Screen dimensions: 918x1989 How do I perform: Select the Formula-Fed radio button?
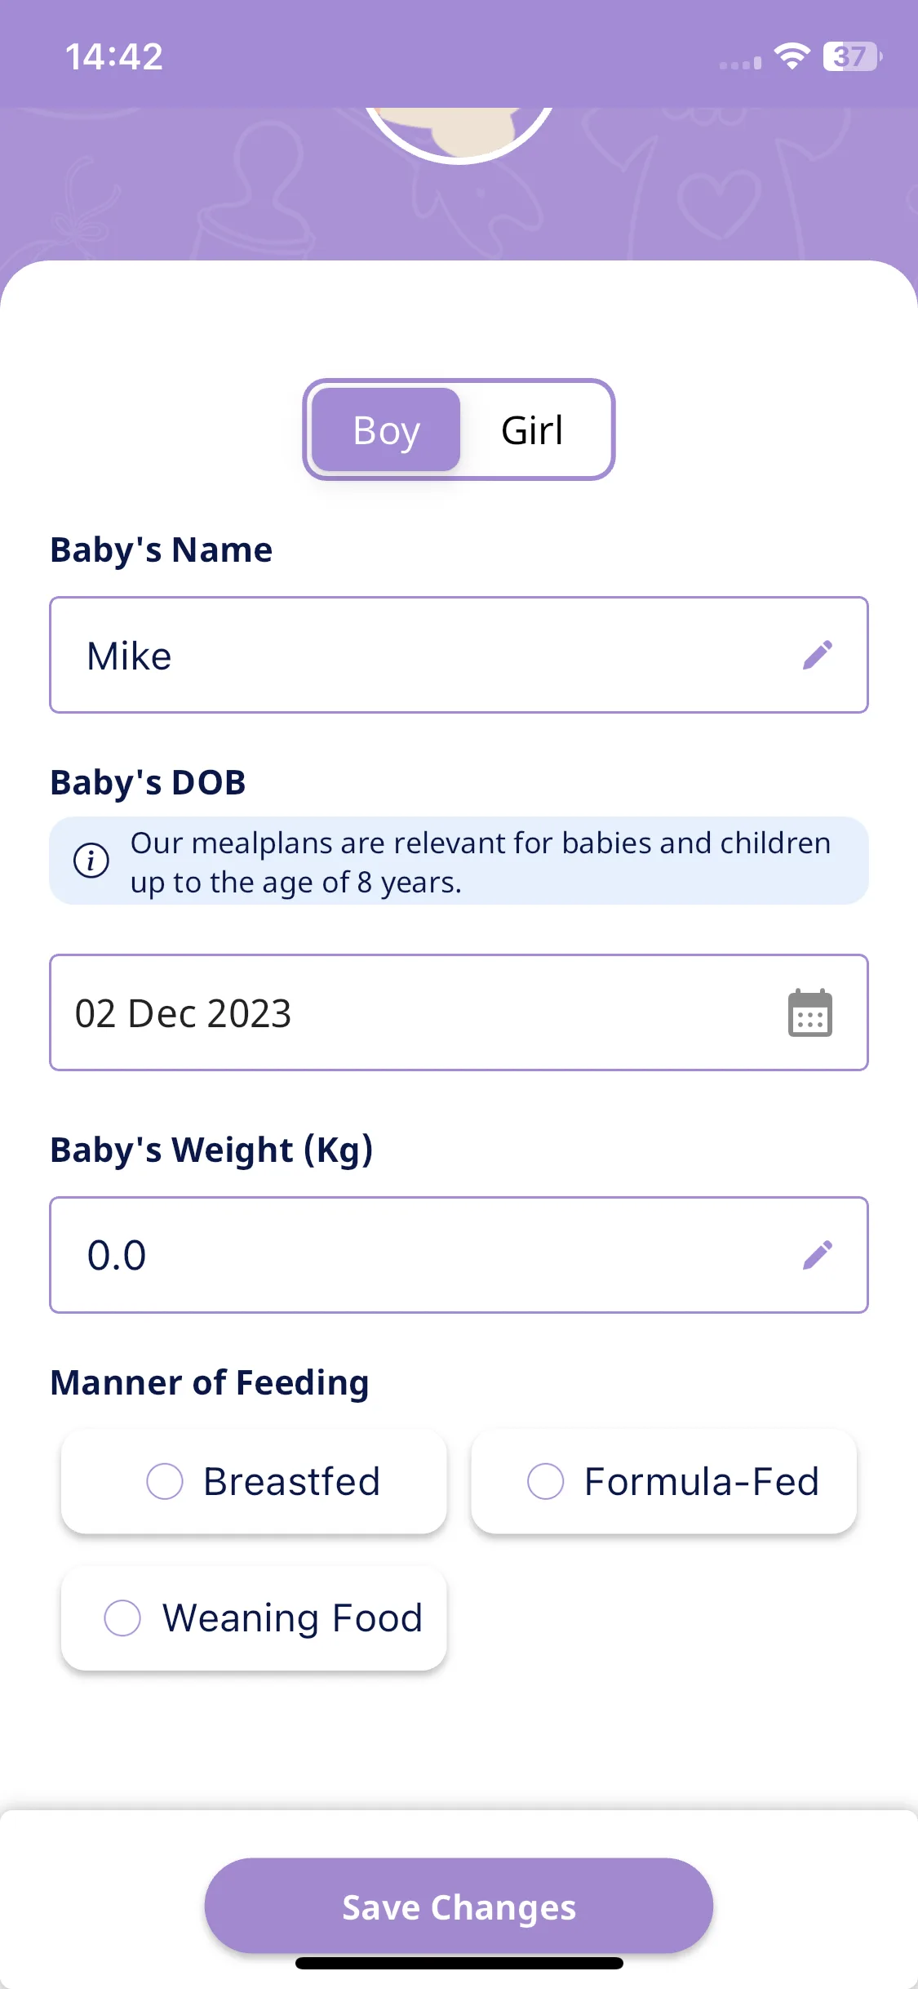546,1481
